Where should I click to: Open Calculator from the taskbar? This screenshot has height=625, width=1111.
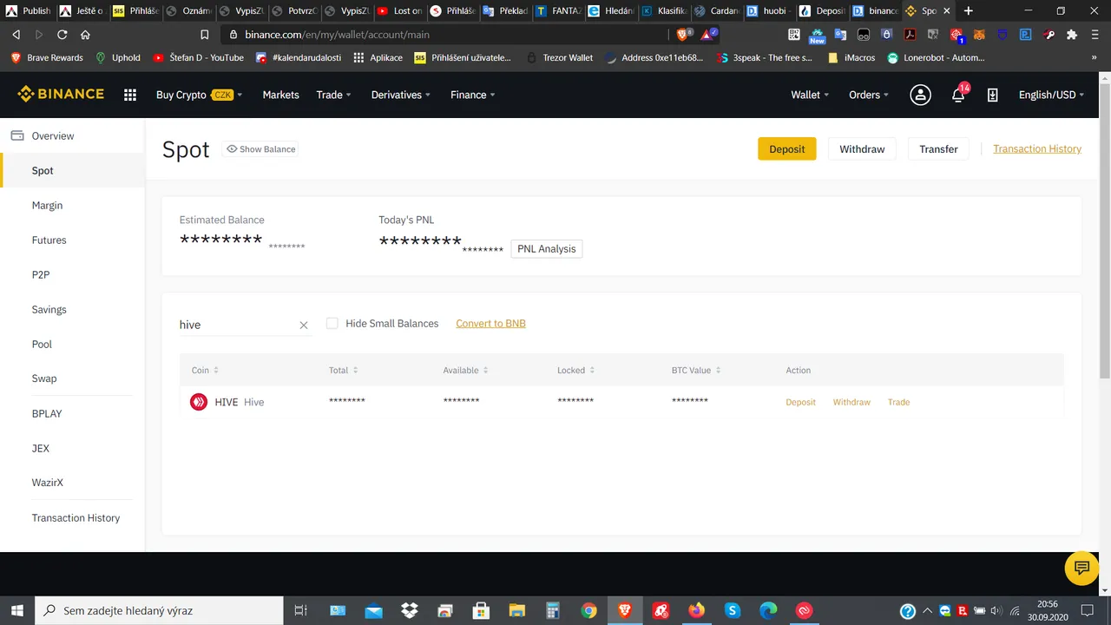(553, 610)
